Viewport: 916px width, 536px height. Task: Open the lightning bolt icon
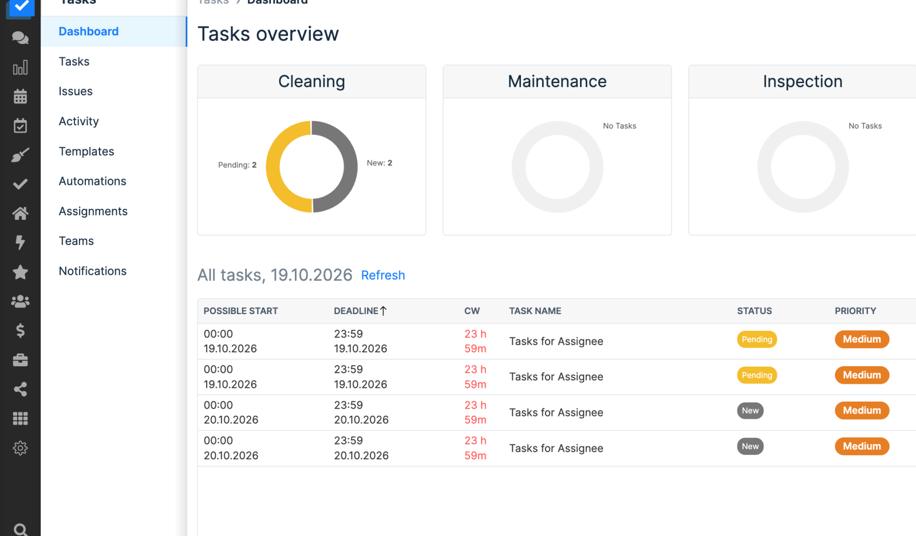20,243
